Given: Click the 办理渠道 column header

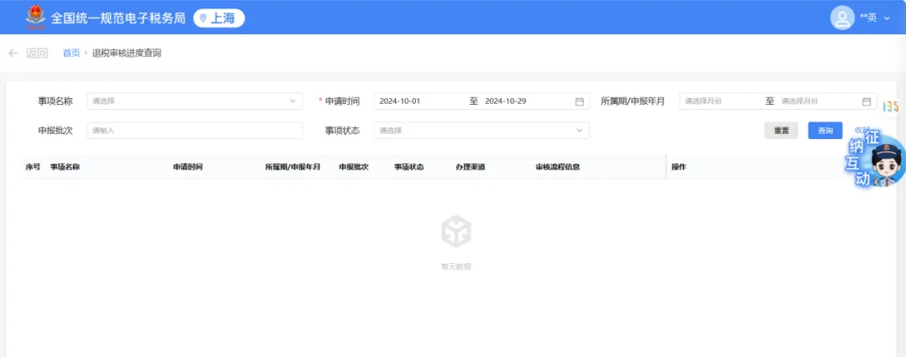Looking at the screenshot, I should pos(471,167).
